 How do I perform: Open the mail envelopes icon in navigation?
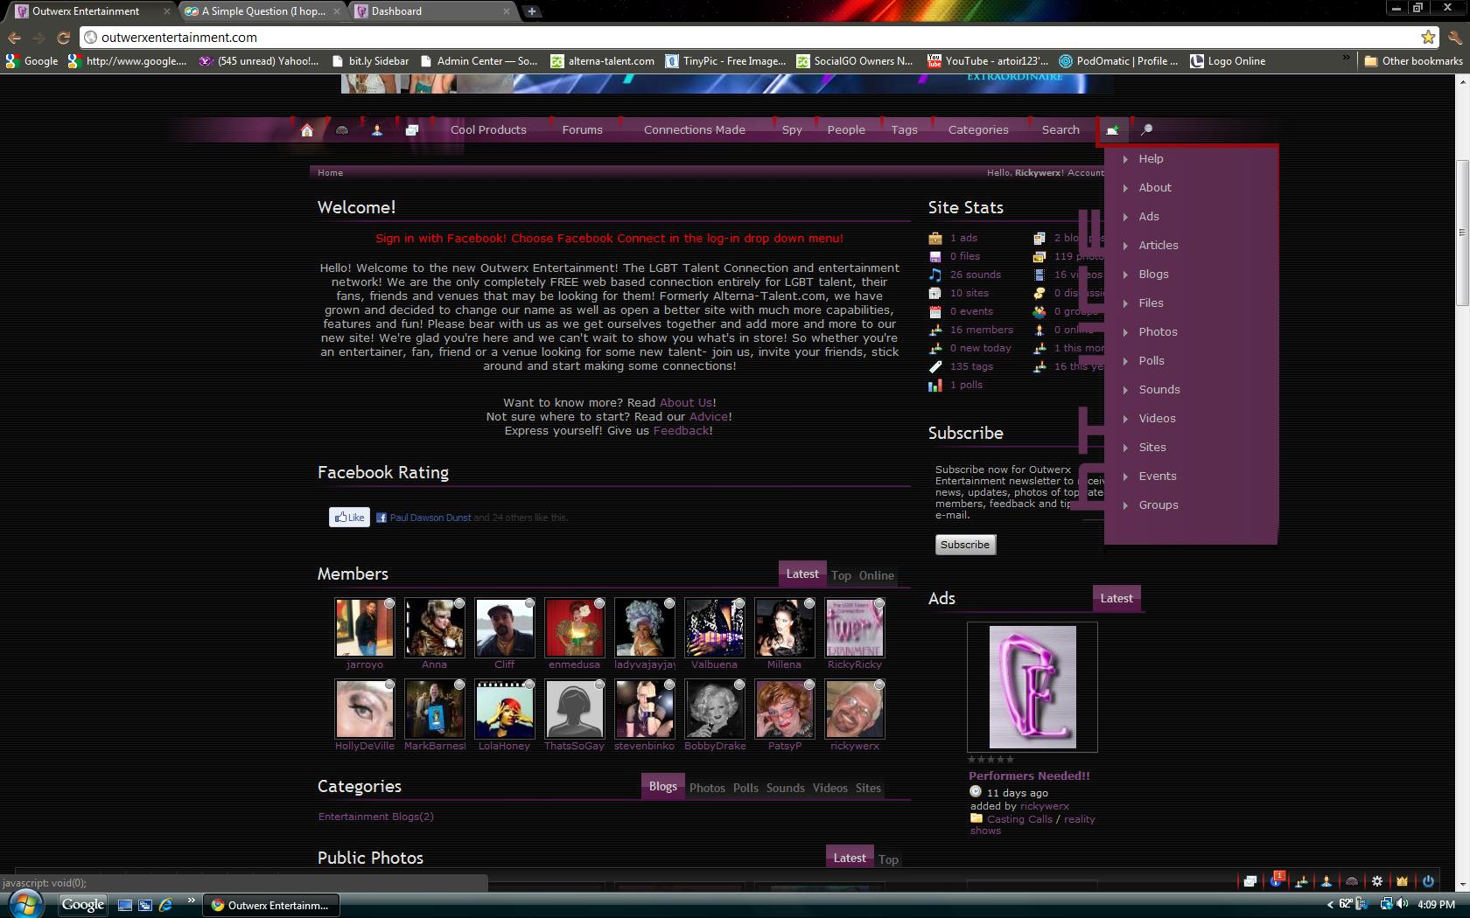pos(412,130)
